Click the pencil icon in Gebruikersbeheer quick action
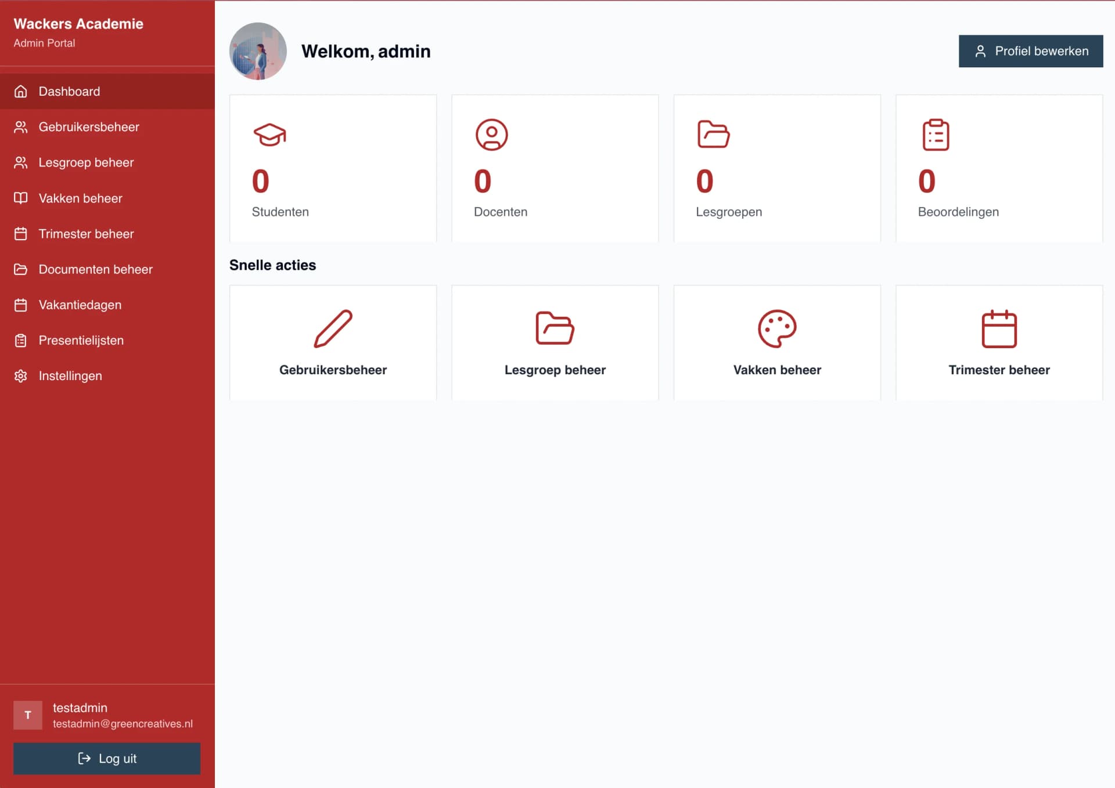 (x=333, y=328)
